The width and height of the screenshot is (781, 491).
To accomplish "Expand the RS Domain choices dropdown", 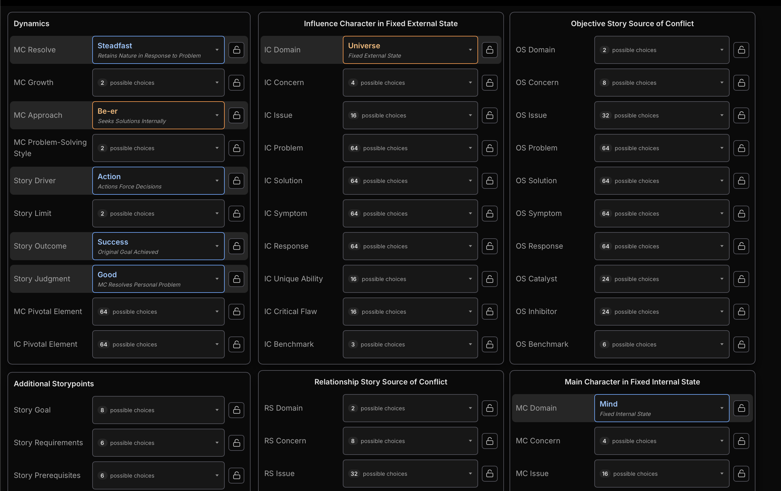I will coord(410,408).
